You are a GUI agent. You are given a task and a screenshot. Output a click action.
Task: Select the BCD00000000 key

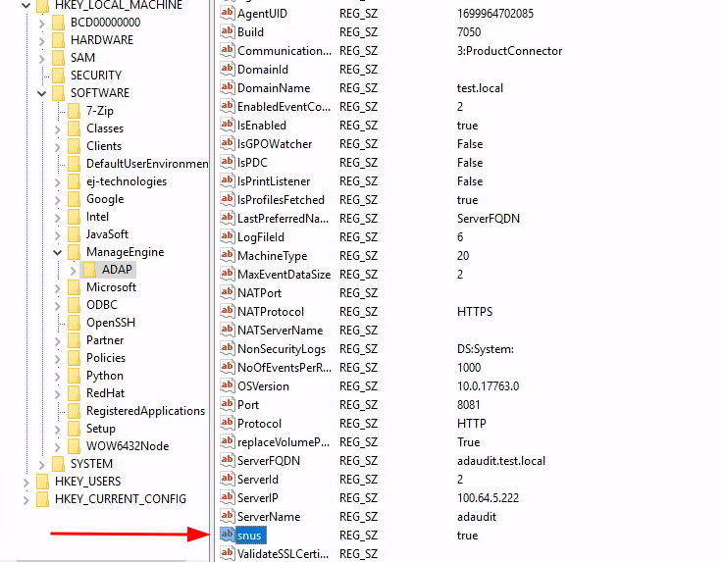[x=105, y=23]
